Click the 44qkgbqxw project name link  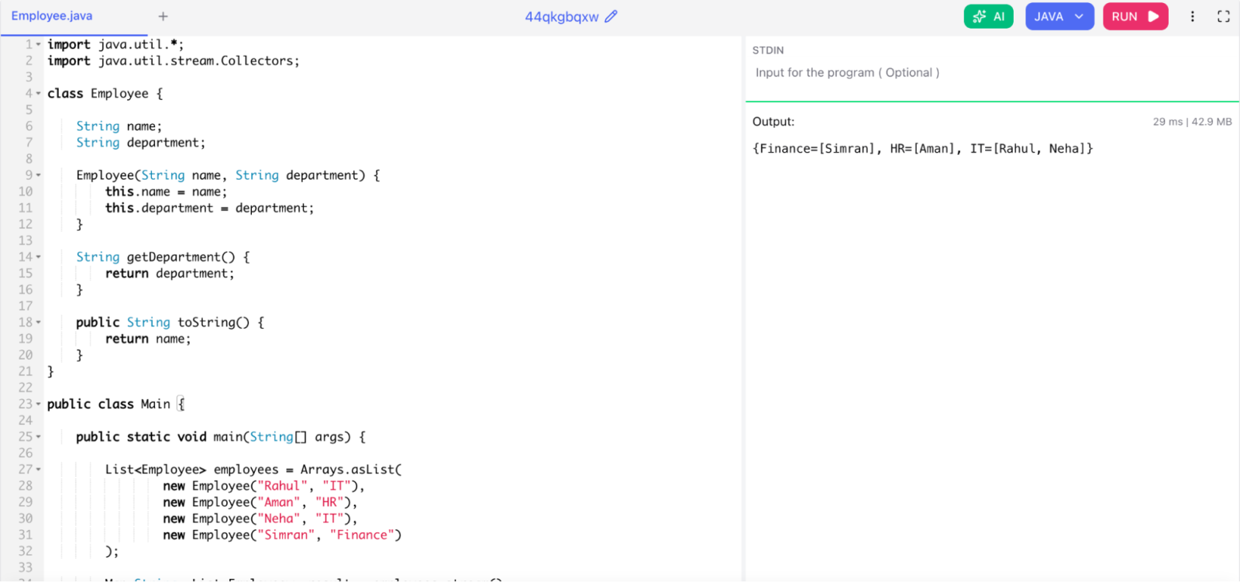562,17
